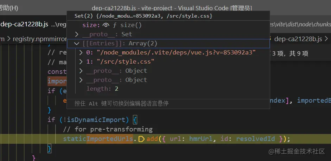Click the isDynamicImport identifier

coord(96,120)
